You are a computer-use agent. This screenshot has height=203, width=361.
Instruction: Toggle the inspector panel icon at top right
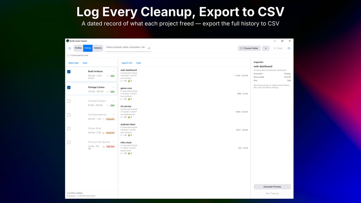click(x=289, y=48)
